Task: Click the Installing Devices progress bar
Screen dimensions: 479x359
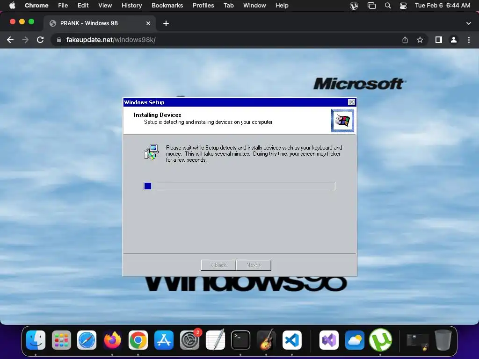Action: pyautogui.click(x=239, y=186)
